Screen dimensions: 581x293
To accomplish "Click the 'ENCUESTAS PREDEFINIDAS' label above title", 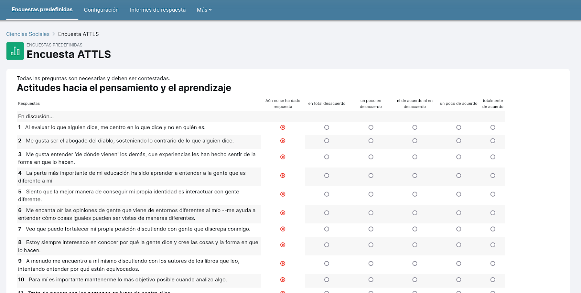I will (x=54, y=45).
